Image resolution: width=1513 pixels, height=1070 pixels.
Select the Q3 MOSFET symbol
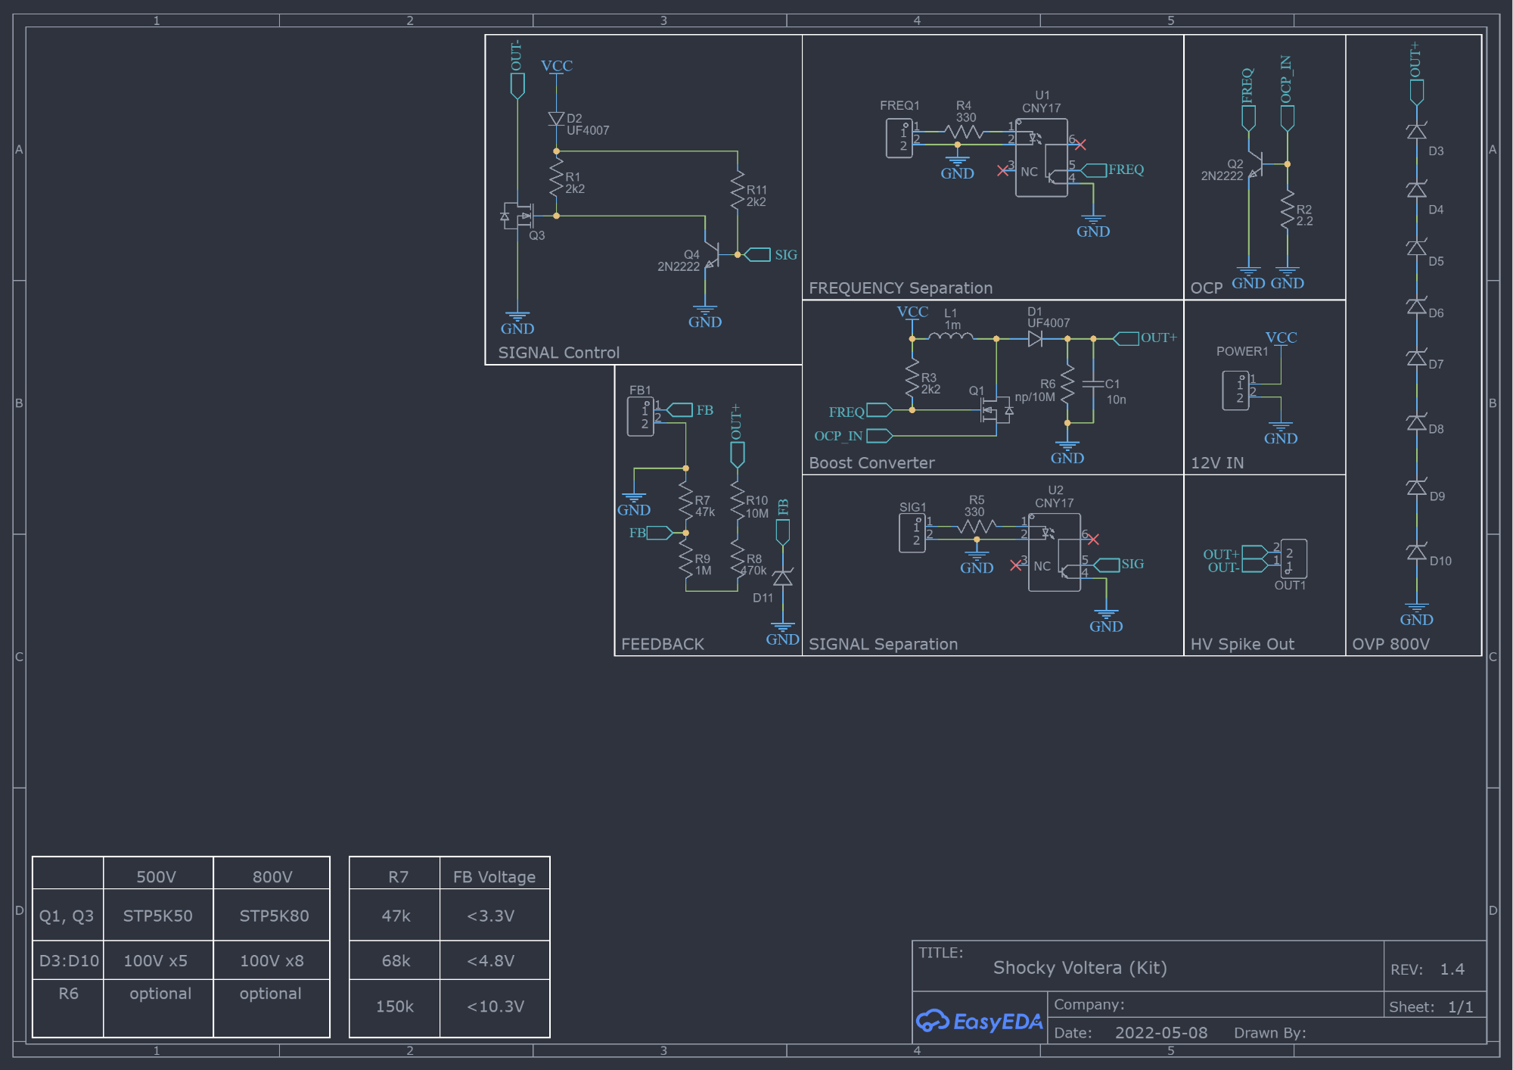(x=519, y=216)
